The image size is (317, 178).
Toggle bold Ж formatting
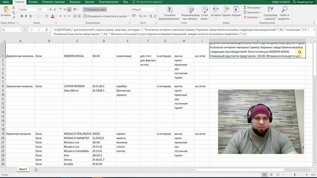[22, 16]
